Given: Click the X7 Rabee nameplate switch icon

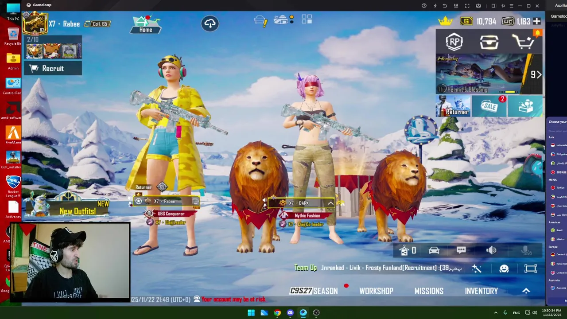Looking at the screenshot, I should tap(195, 202).
